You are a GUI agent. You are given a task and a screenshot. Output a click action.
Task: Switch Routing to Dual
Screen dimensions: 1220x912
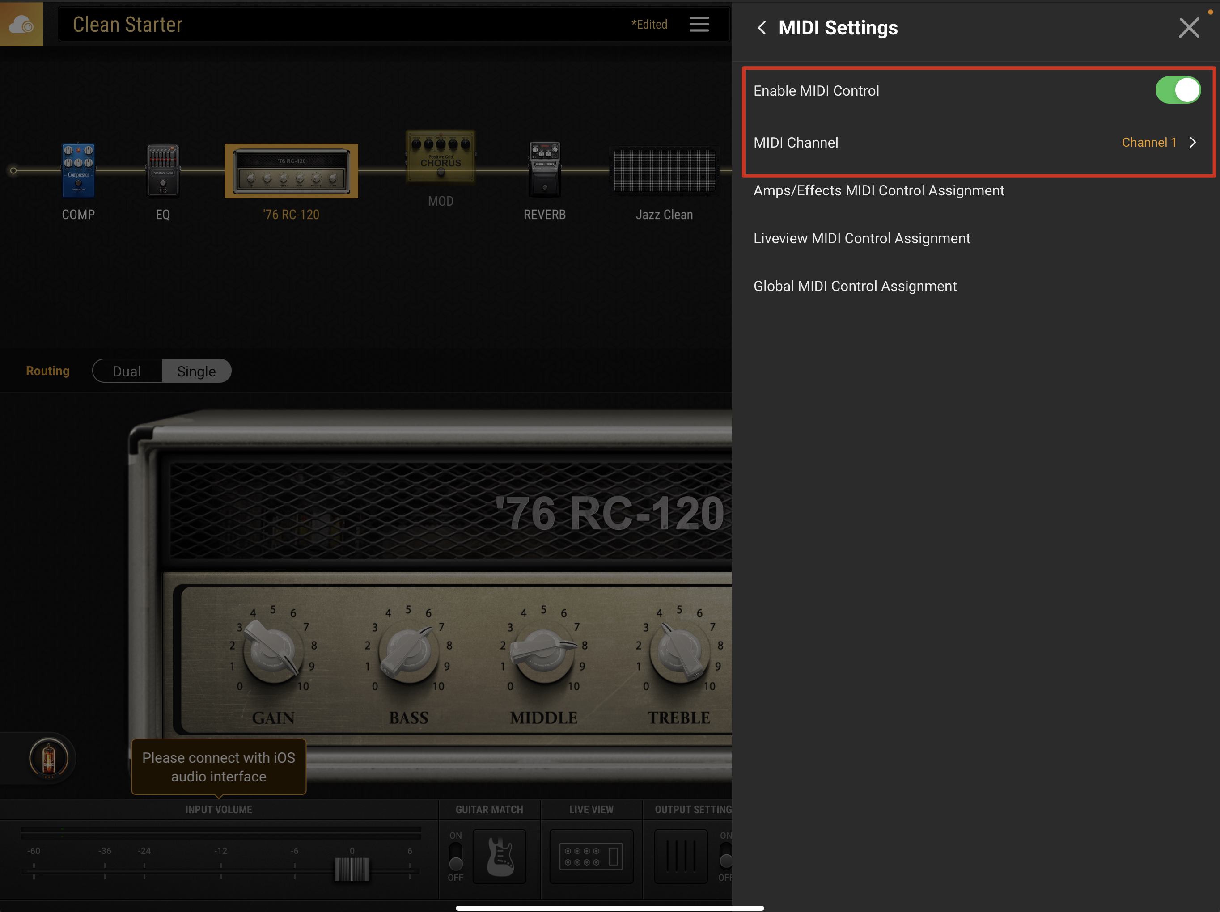[x=127, y=371]
